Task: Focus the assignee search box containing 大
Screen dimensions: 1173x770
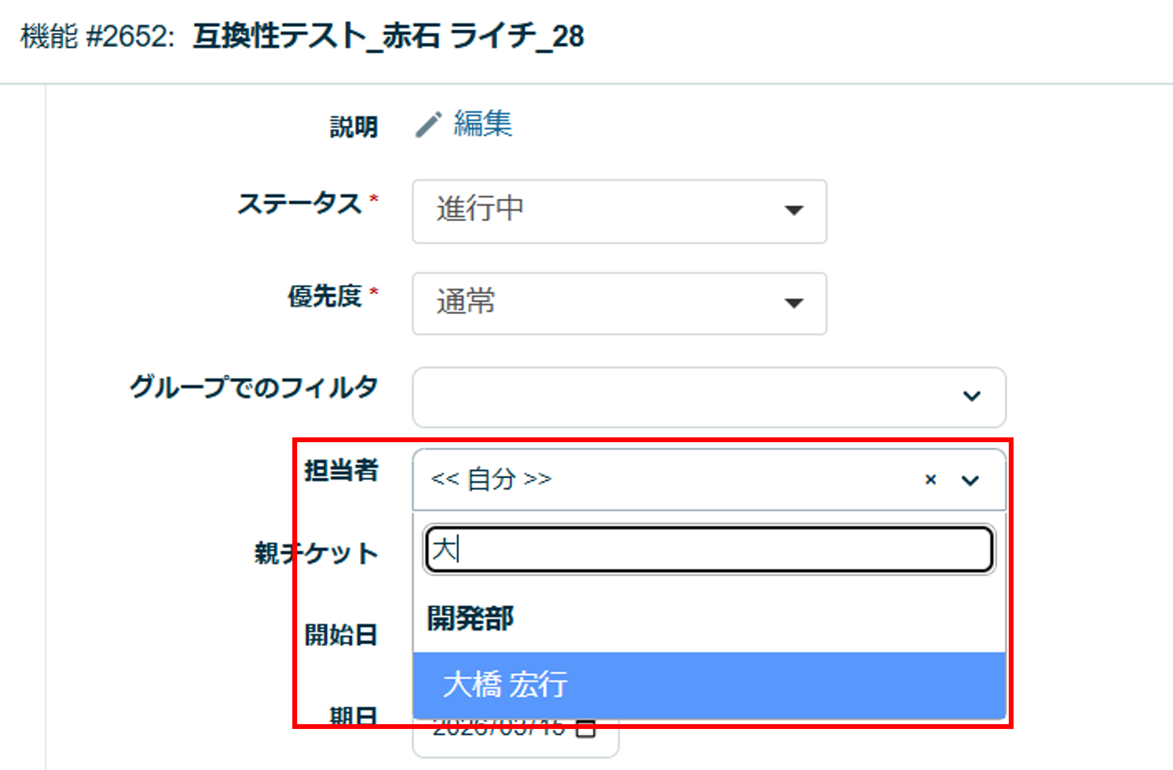Action: [x=709, y=549]
